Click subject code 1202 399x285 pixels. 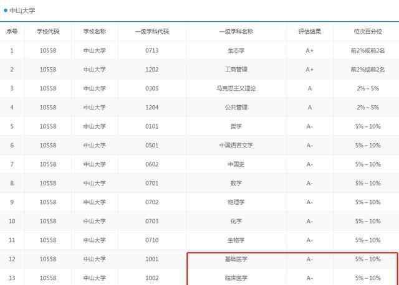pos(152,69)
